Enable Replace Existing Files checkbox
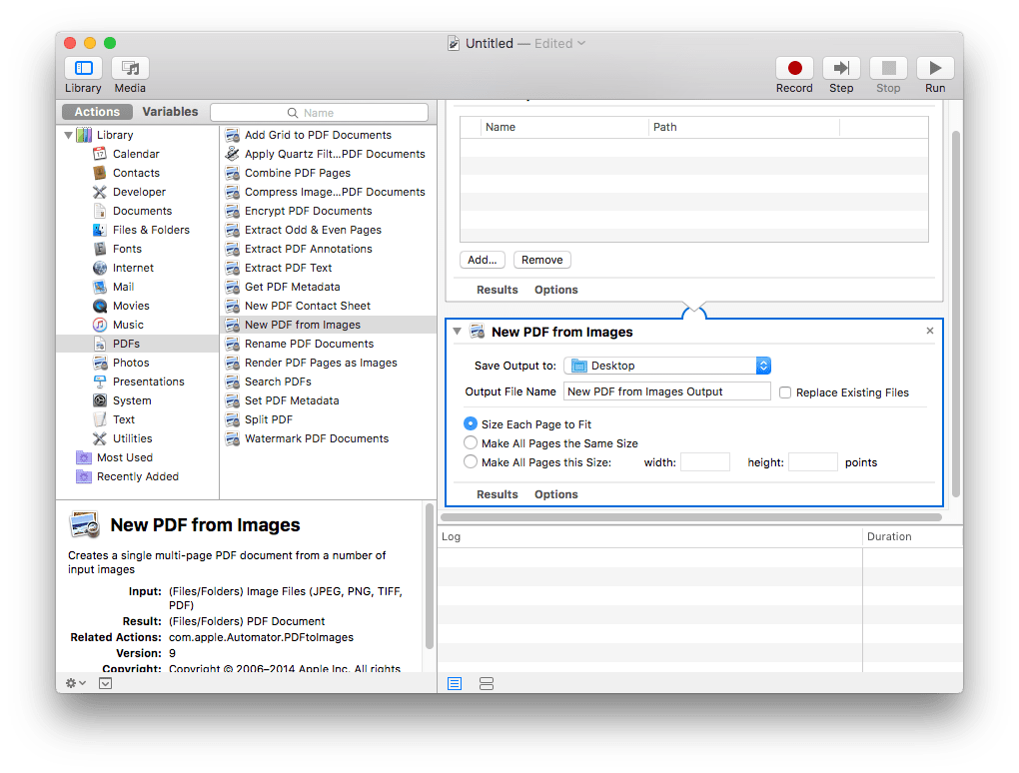The width and height of the screenshot is (1019, 773). (785, 392)
